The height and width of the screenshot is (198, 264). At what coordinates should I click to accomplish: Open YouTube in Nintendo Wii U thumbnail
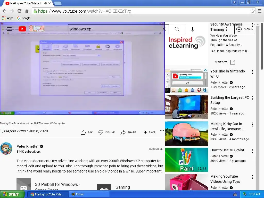(x=187, y=81)
